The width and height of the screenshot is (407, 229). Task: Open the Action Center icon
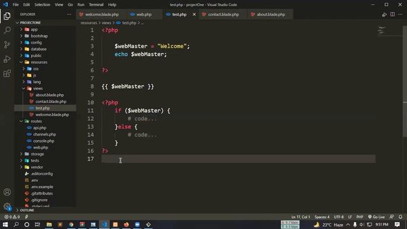click(x=397, y=225)
